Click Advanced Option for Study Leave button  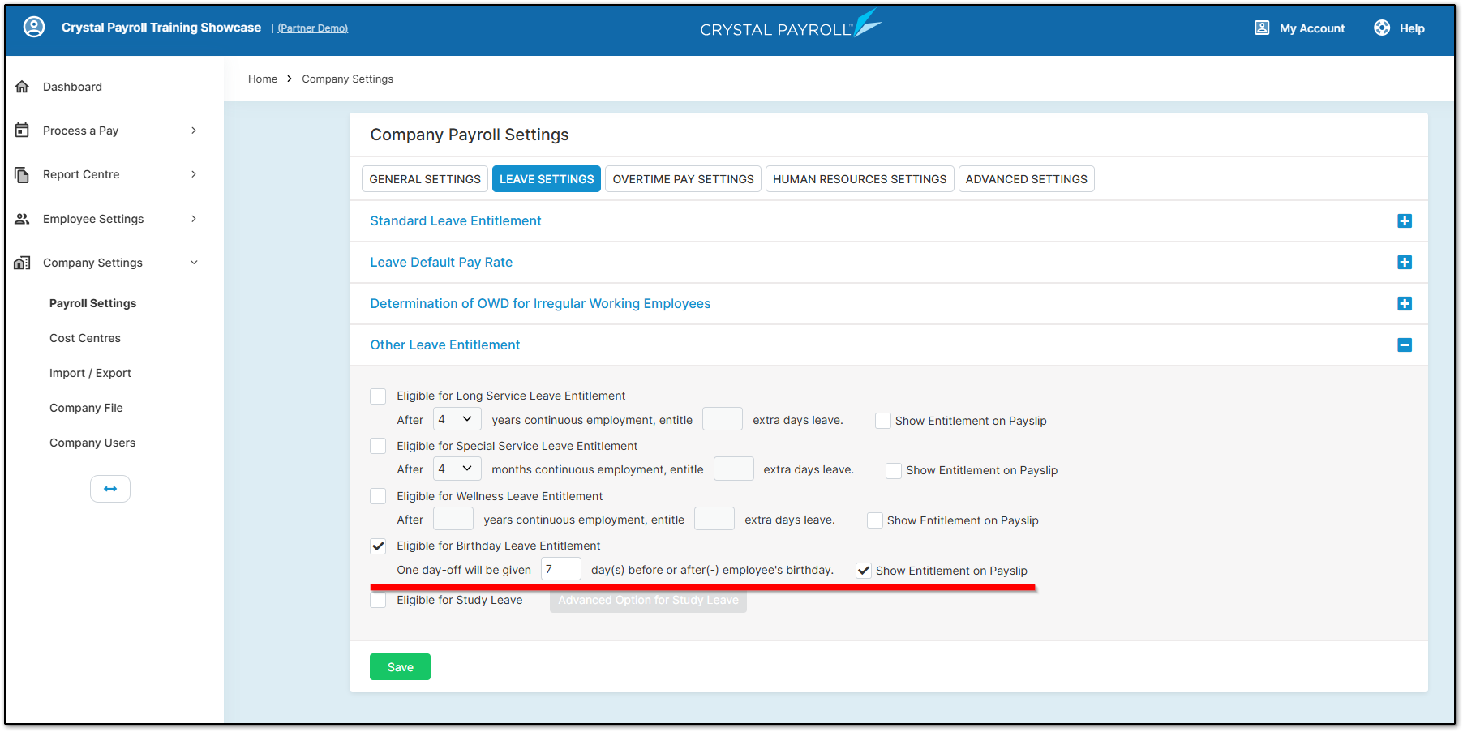(x=648, y=601)
